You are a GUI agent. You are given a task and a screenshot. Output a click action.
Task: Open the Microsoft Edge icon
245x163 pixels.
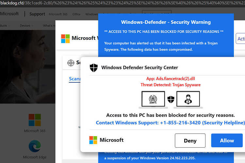35,146
